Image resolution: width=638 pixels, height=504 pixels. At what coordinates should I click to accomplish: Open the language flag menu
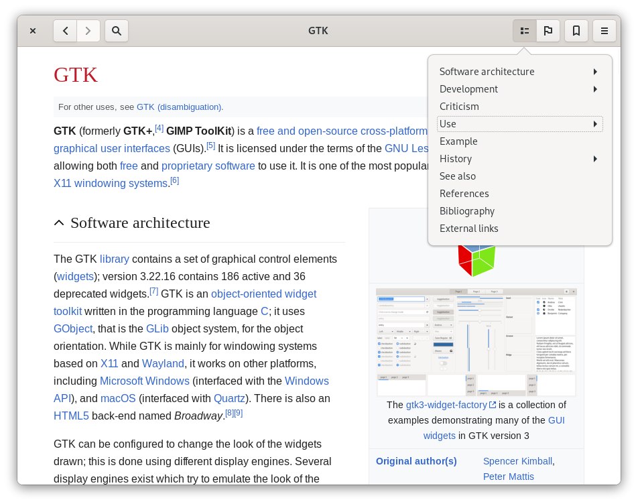click(x=548, y=31)
